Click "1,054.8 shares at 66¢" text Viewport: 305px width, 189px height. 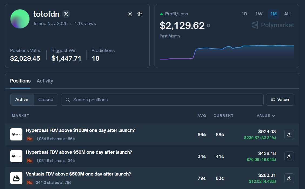pyautogui.click(x=55, y=139)
